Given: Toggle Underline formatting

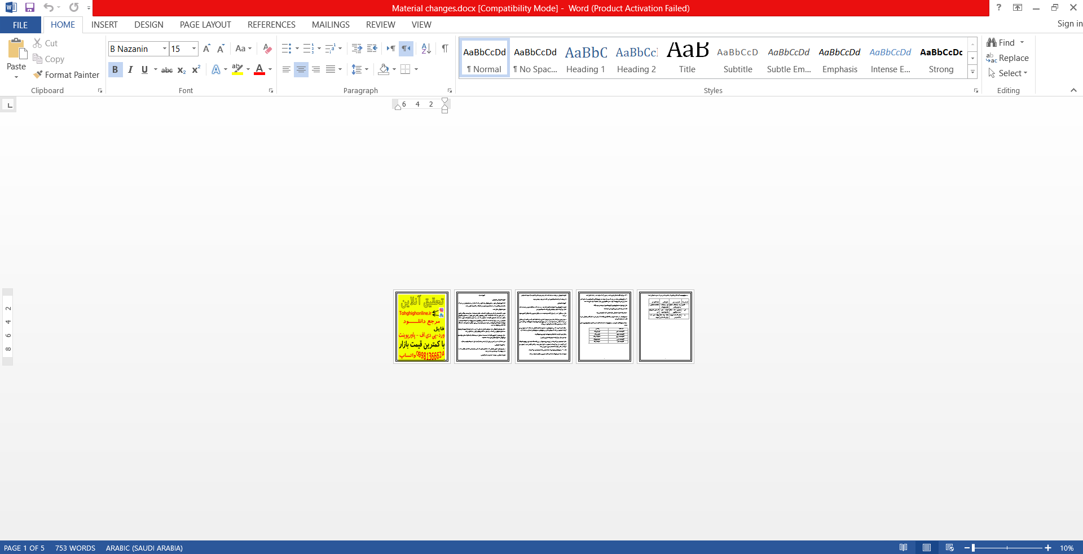Looking at the screenshot, I should tap(144, 69).
